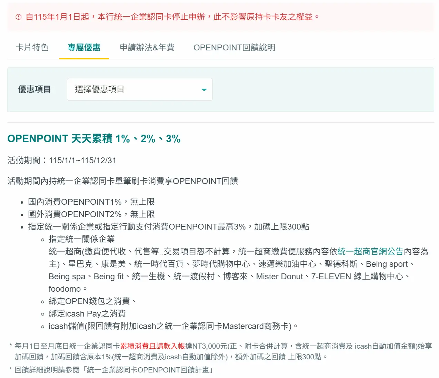Open the 統一超商官網公告 link
The image size is (439, 378).
pyautogui.click(x=370, y=252)
